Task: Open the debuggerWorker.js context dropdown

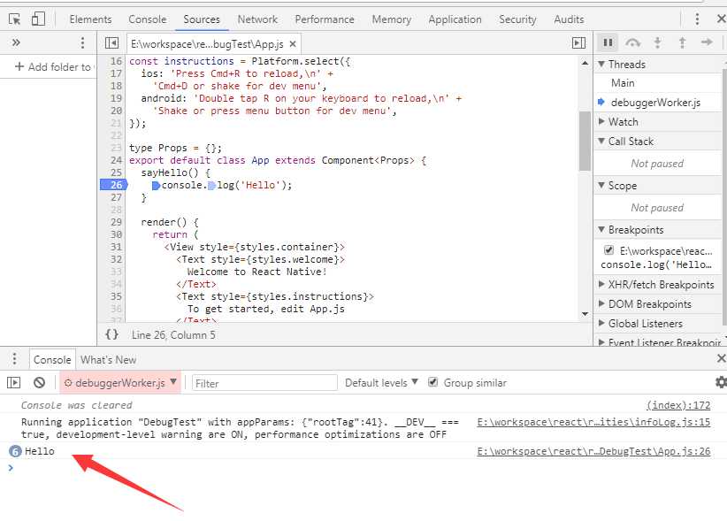Action: click(120, 382)
